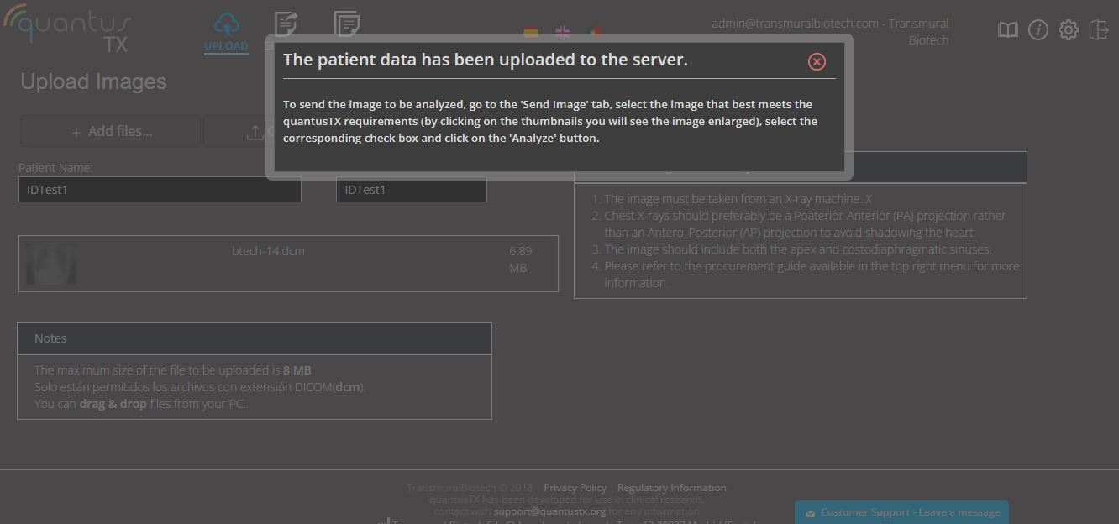Close the patient data uploaded dialog
Viewport: 1119px width, 524px height.
click(817, 61)
